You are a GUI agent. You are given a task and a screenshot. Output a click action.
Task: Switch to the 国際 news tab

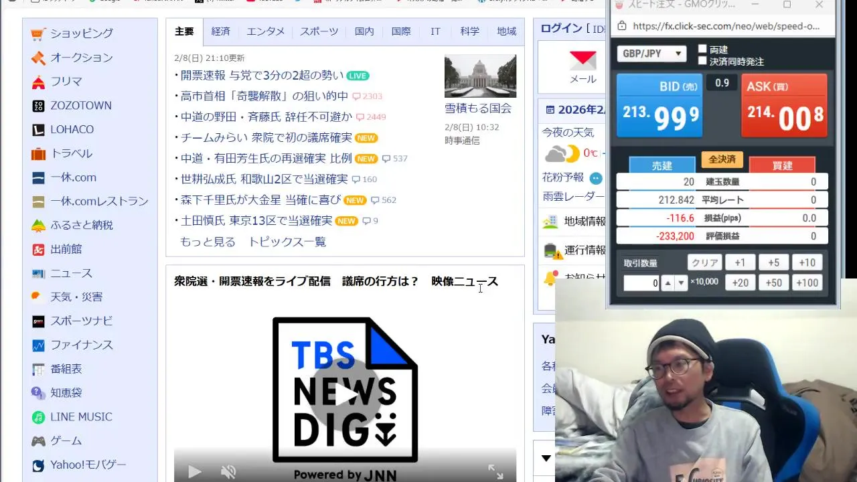[x=401, y=31]
